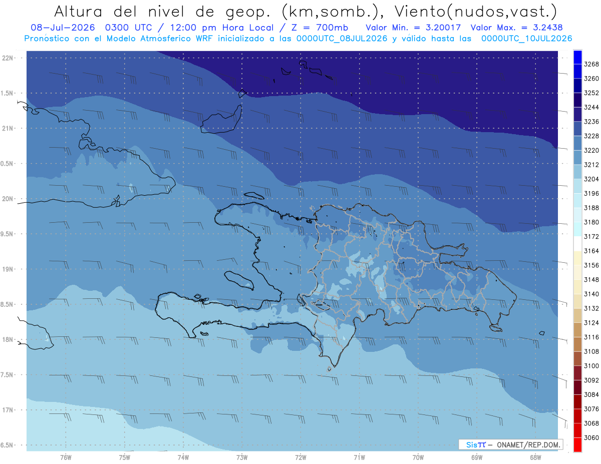Select the '3108' color bar value
Image resolution: width=601 pixels, height=464 pixels.
coord(591,351)
